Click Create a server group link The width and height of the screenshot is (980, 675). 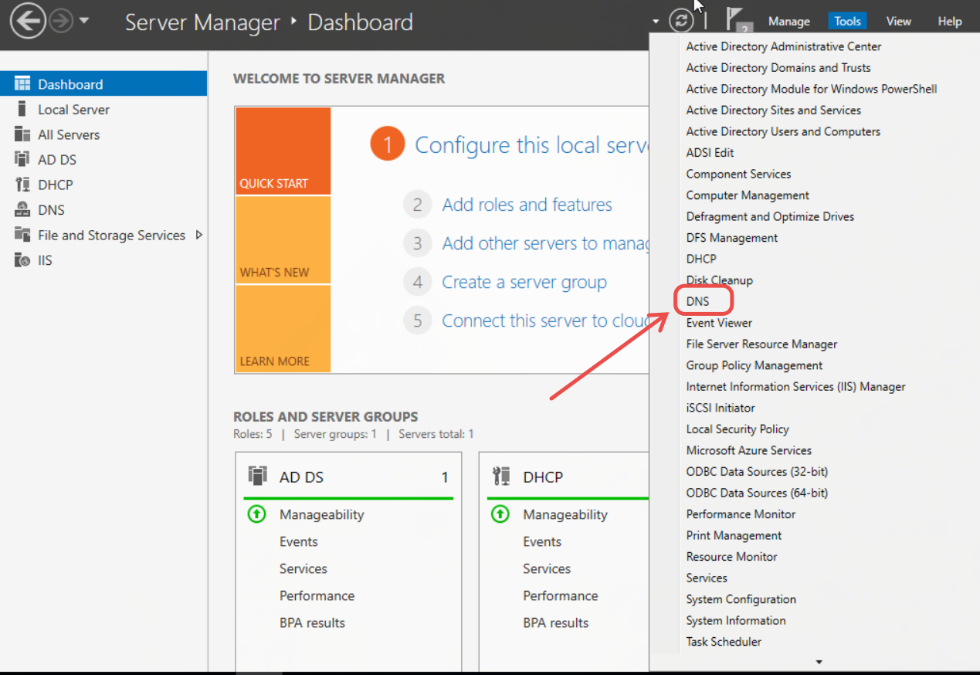click(x=524, y=282)
